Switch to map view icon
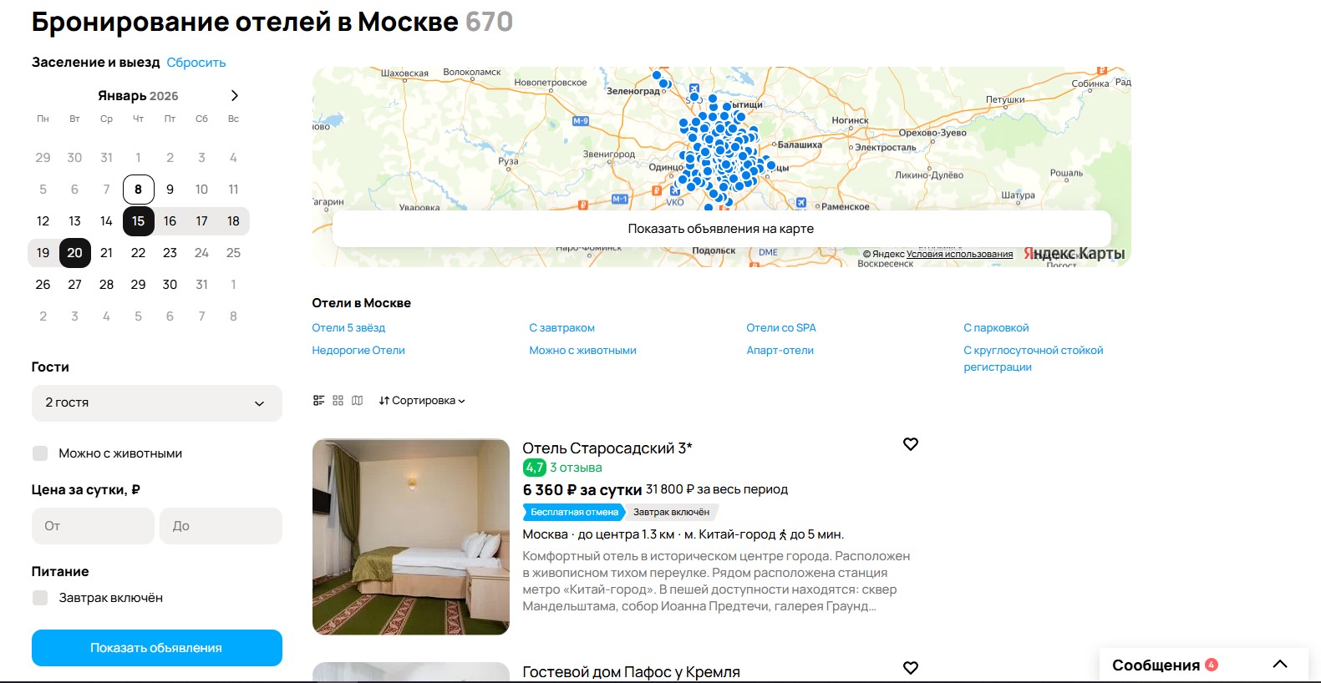Screen dimensions: 1321x683 pos(358,401)
